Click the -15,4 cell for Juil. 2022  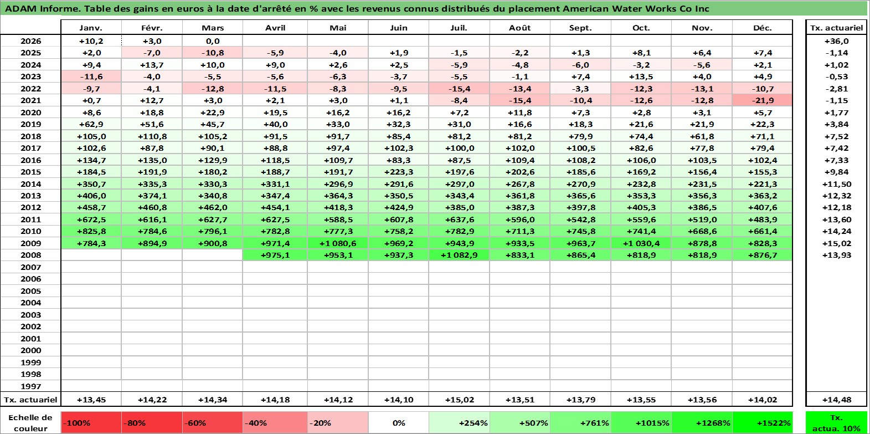coord(459,89)
